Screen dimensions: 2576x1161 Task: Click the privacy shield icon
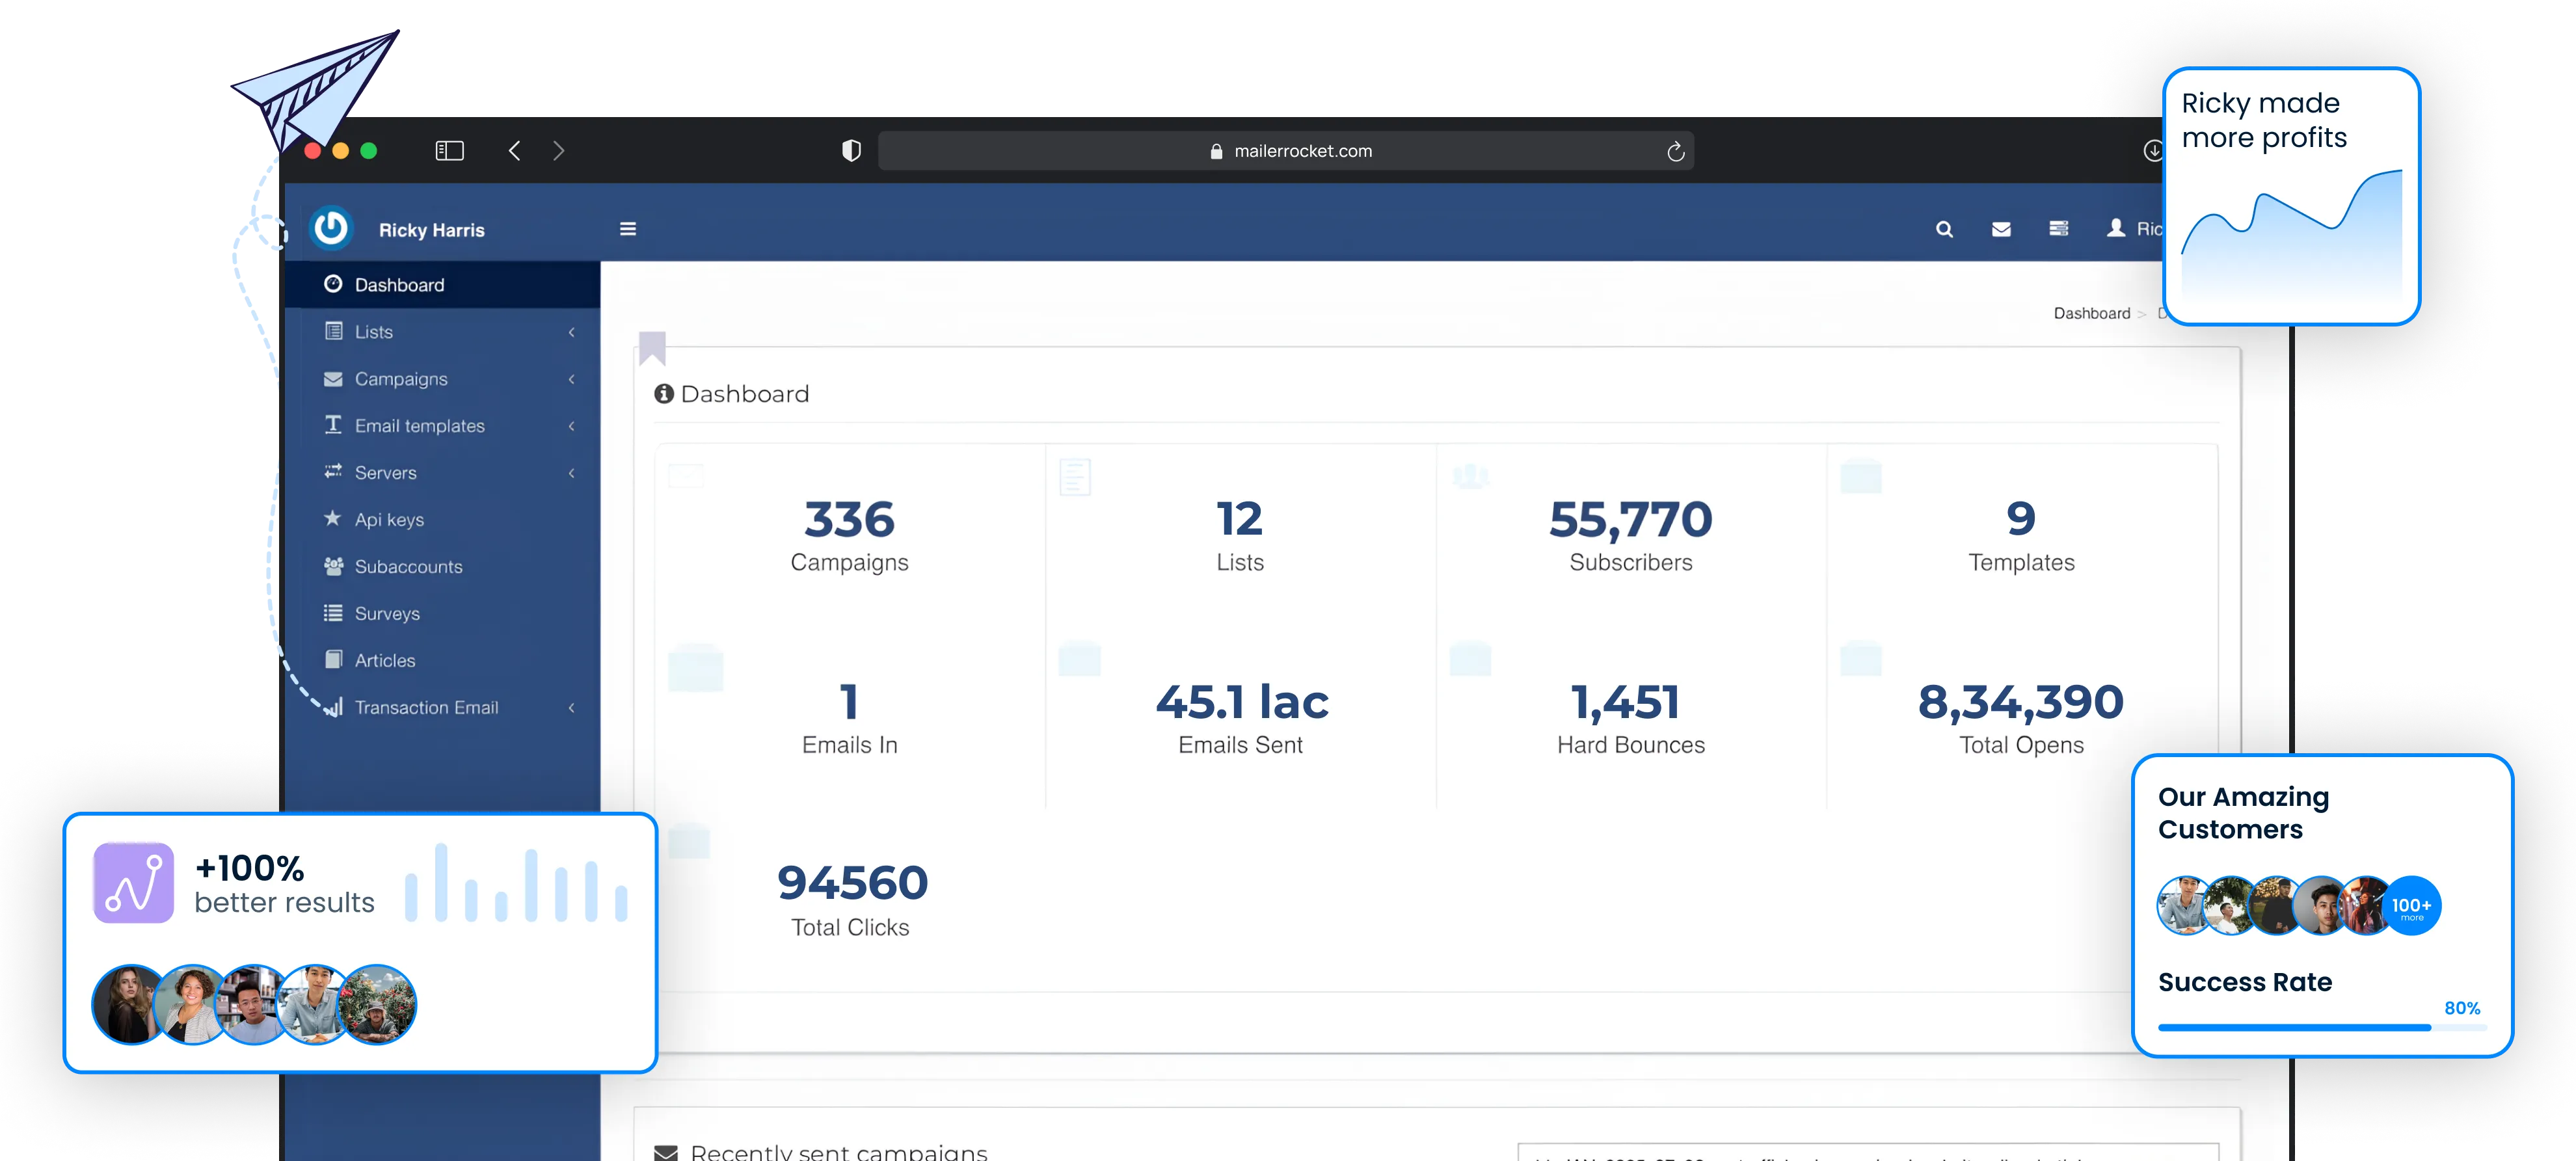click(x=851, y=150)
